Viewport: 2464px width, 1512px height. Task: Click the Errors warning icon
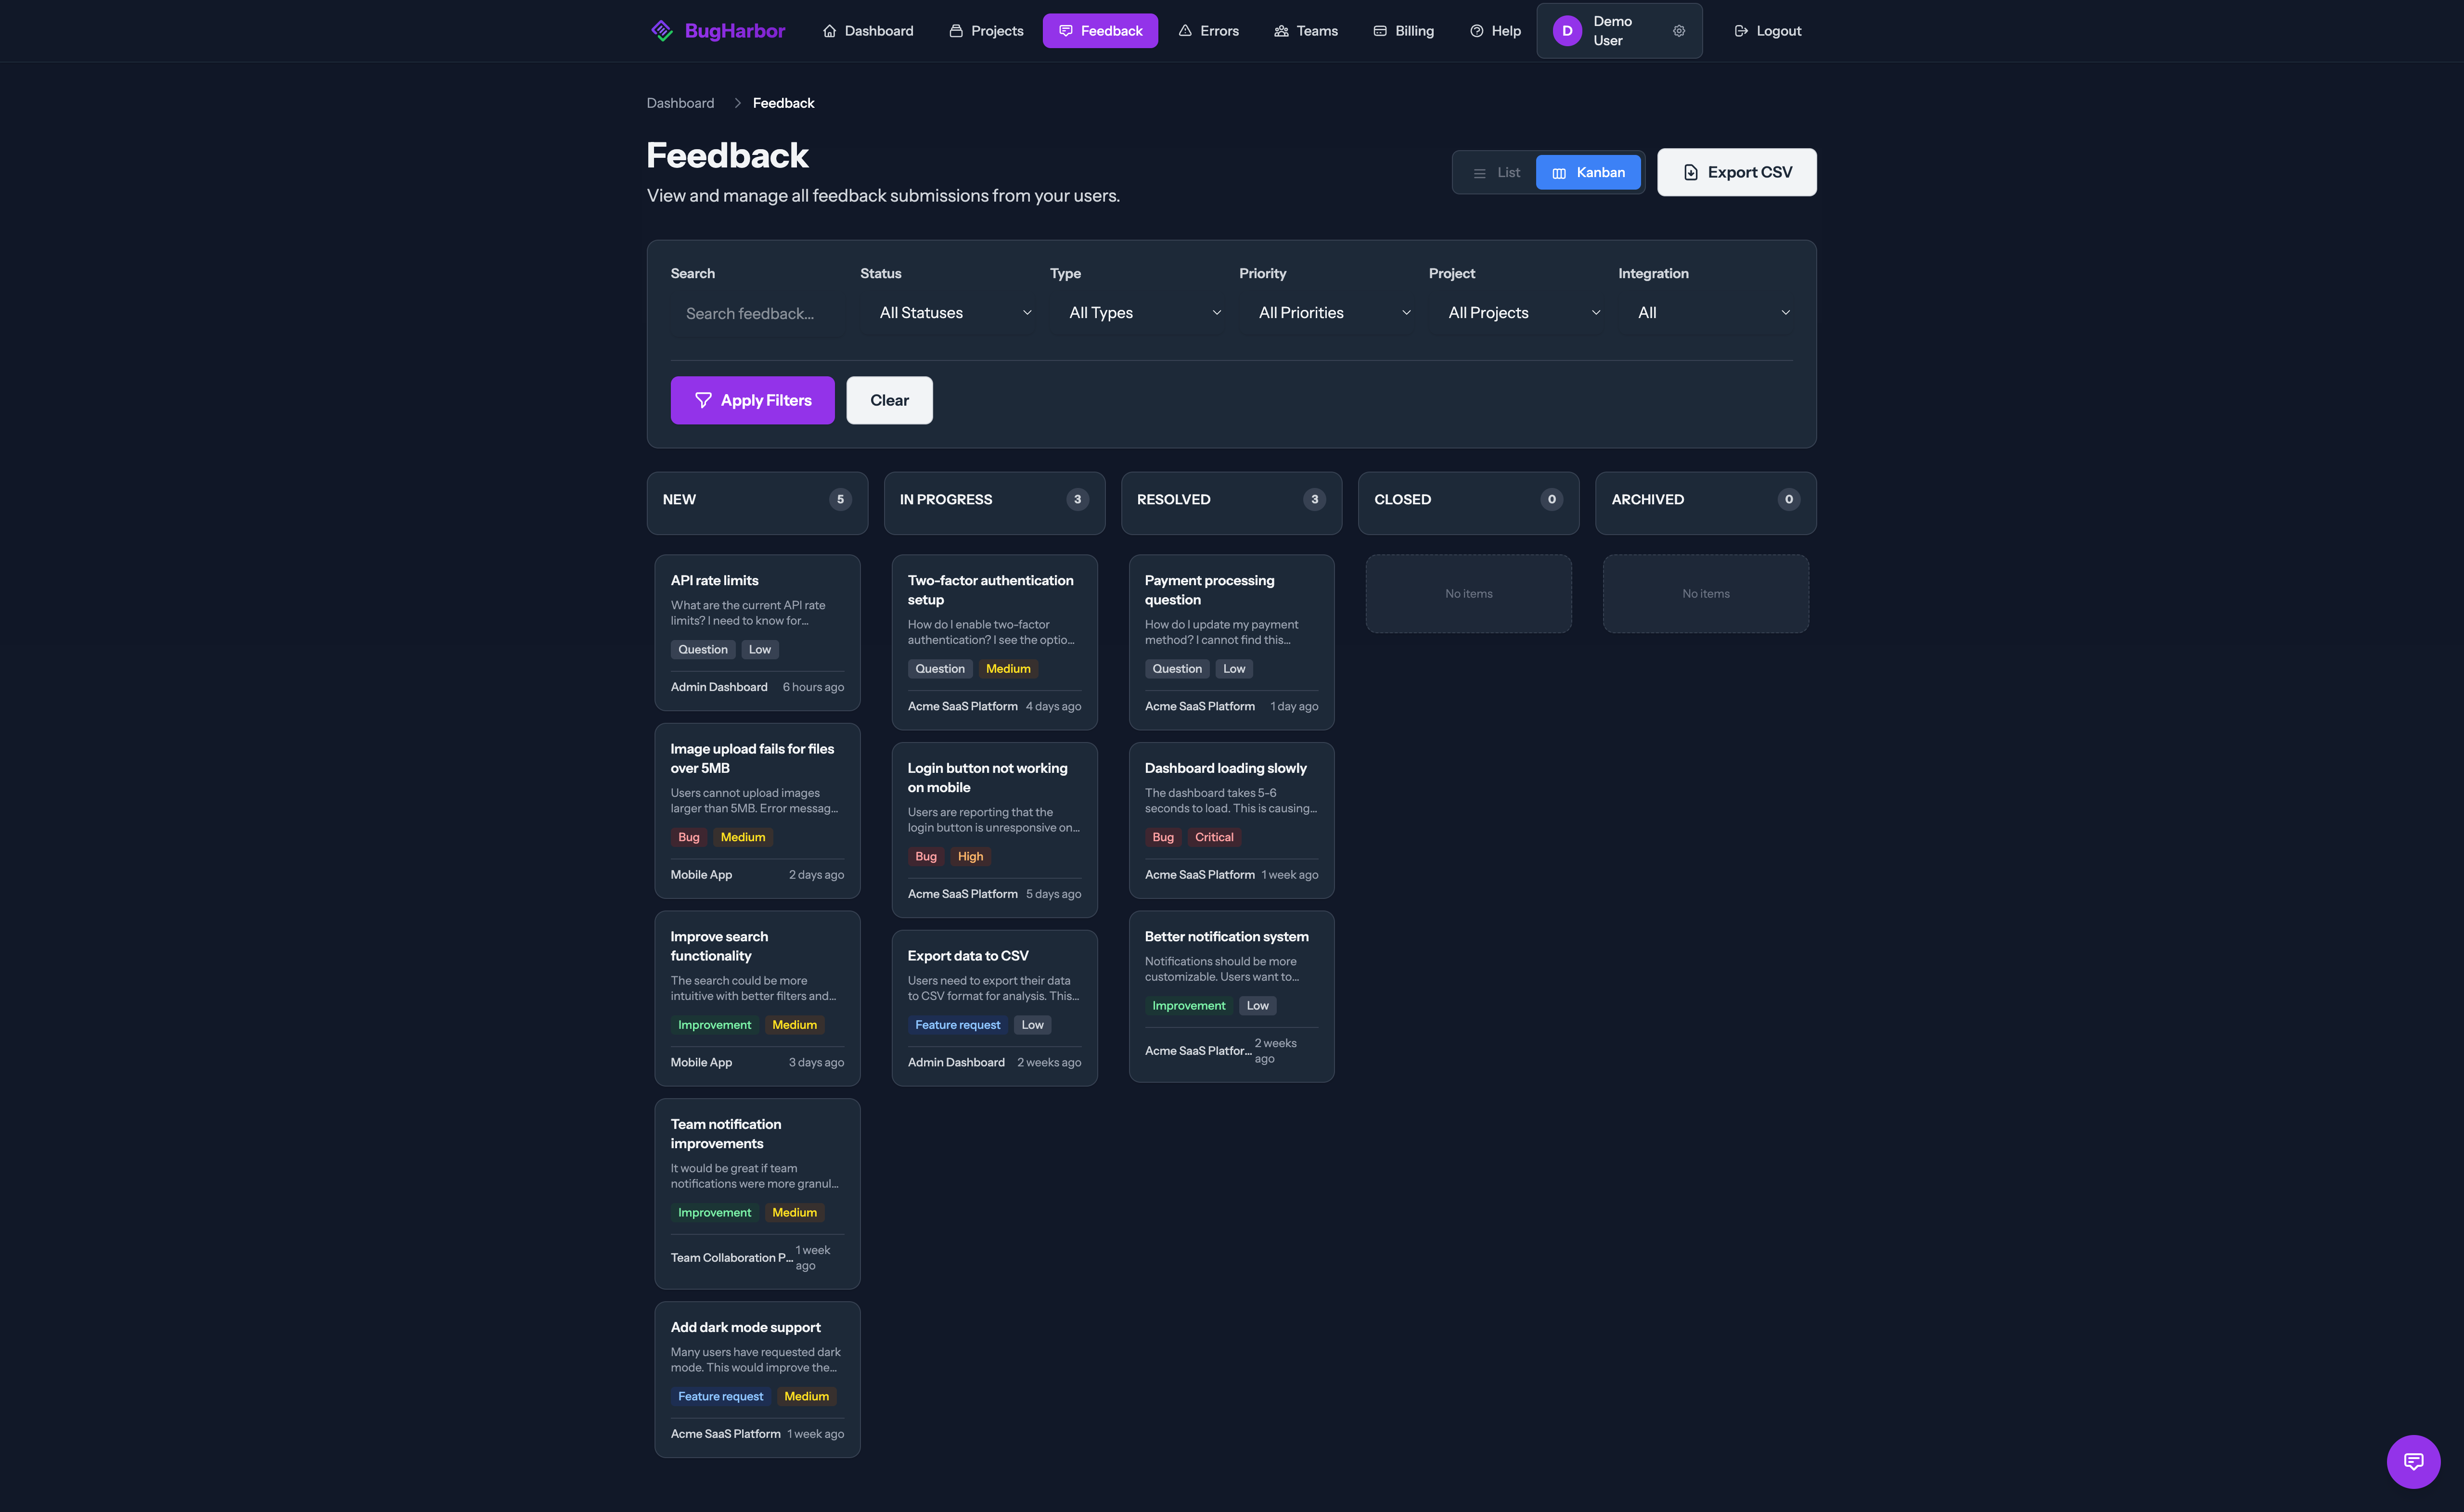1185,30
